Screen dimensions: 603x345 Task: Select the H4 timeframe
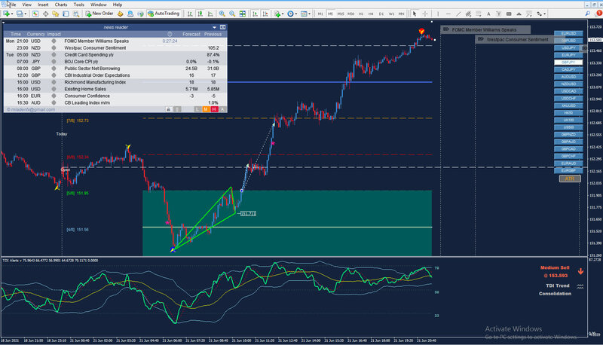[x=371, y=14]
